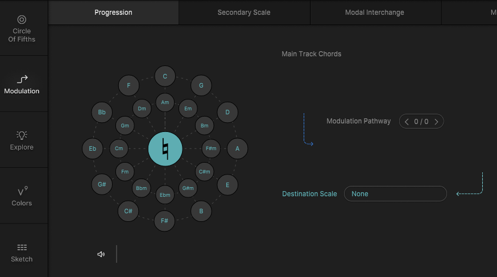
Task: Go to next modulation pathway
Action: point(436,121)
